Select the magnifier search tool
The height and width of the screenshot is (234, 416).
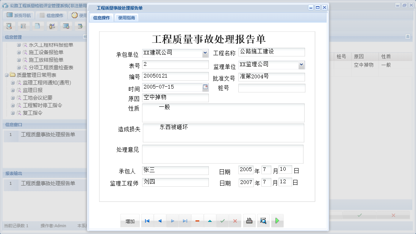click(x=9, y=26)
